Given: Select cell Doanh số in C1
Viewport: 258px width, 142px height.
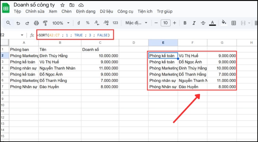Looking at the screenshot, I should coord(100,49).
